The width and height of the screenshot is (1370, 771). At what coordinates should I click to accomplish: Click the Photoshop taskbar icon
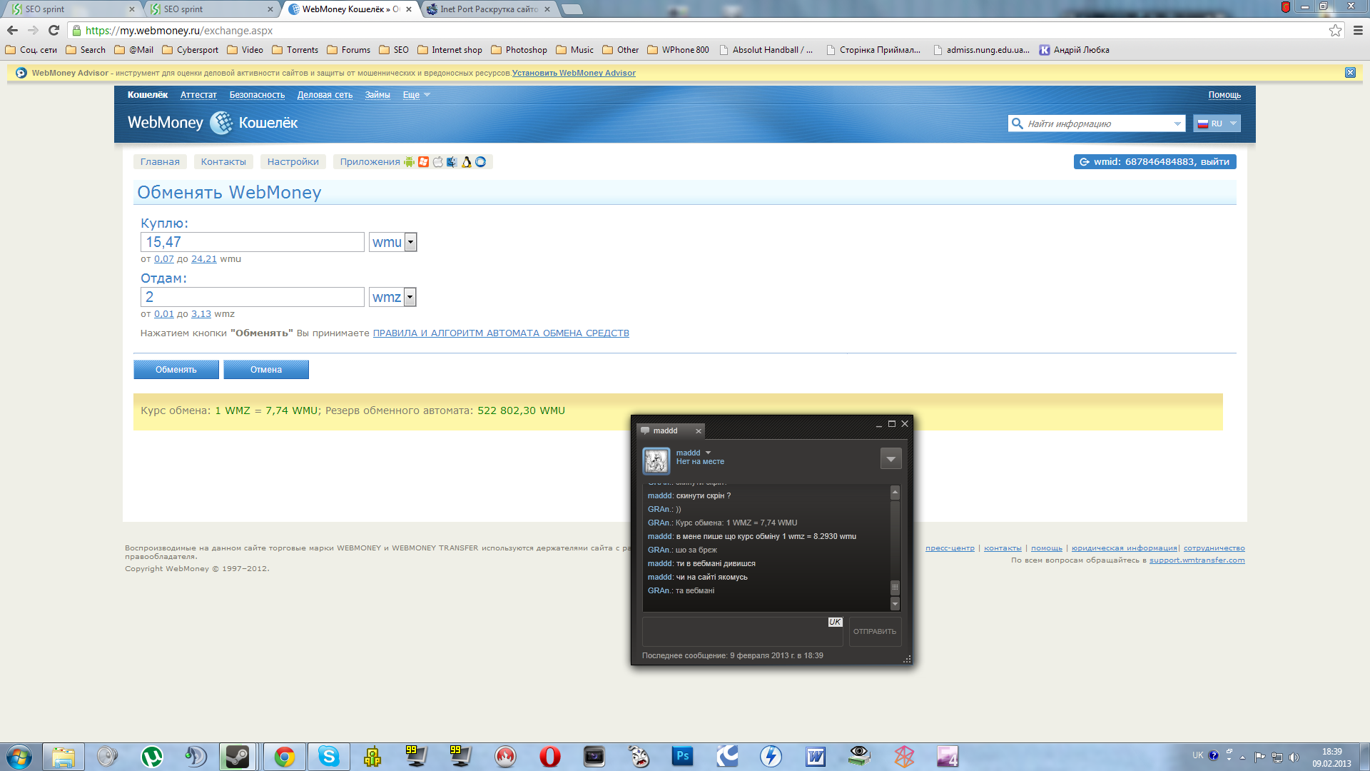click(x=682, y=756)
